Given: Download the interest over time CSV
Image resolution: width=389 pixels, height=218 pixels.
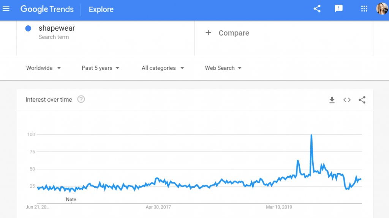Looking at the screenshot, I should click(332, 100).
